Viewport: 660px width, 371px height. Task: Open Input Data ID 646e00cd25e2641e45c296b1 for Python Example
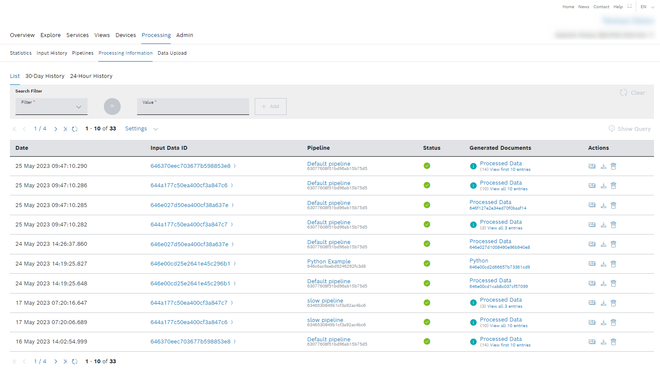click(x=190, y=264)
